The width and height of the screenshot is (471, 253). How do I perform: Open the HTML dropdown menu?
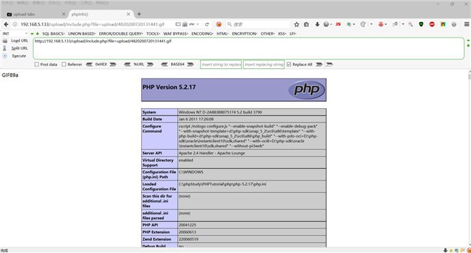[x=222, y=34]
